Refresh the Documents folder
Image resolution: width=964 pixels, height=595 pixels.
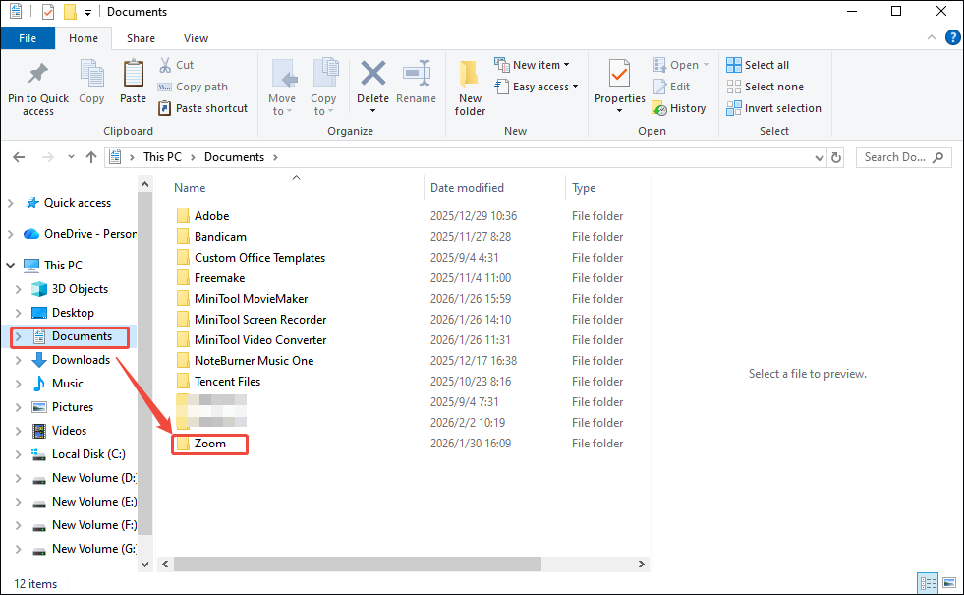pos(835,156)
